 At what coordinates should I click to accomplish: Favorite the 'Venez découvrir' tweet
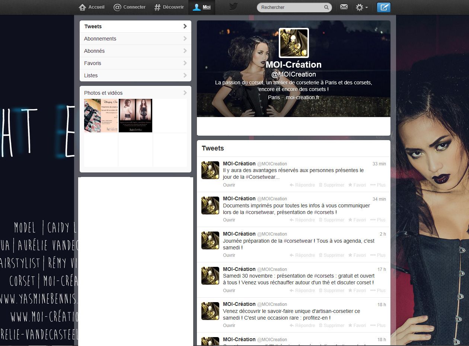357,326
